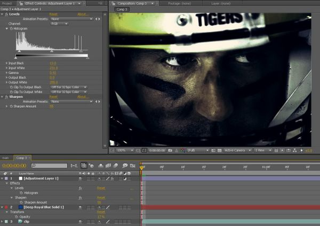
Task: Click the show channel color icon in viewer
Action: [x=182, y=150]
